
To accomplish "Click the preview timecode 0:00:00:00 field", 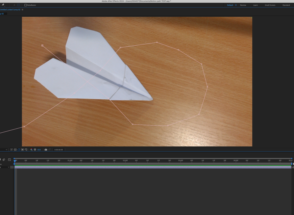I will click(59, 150).
